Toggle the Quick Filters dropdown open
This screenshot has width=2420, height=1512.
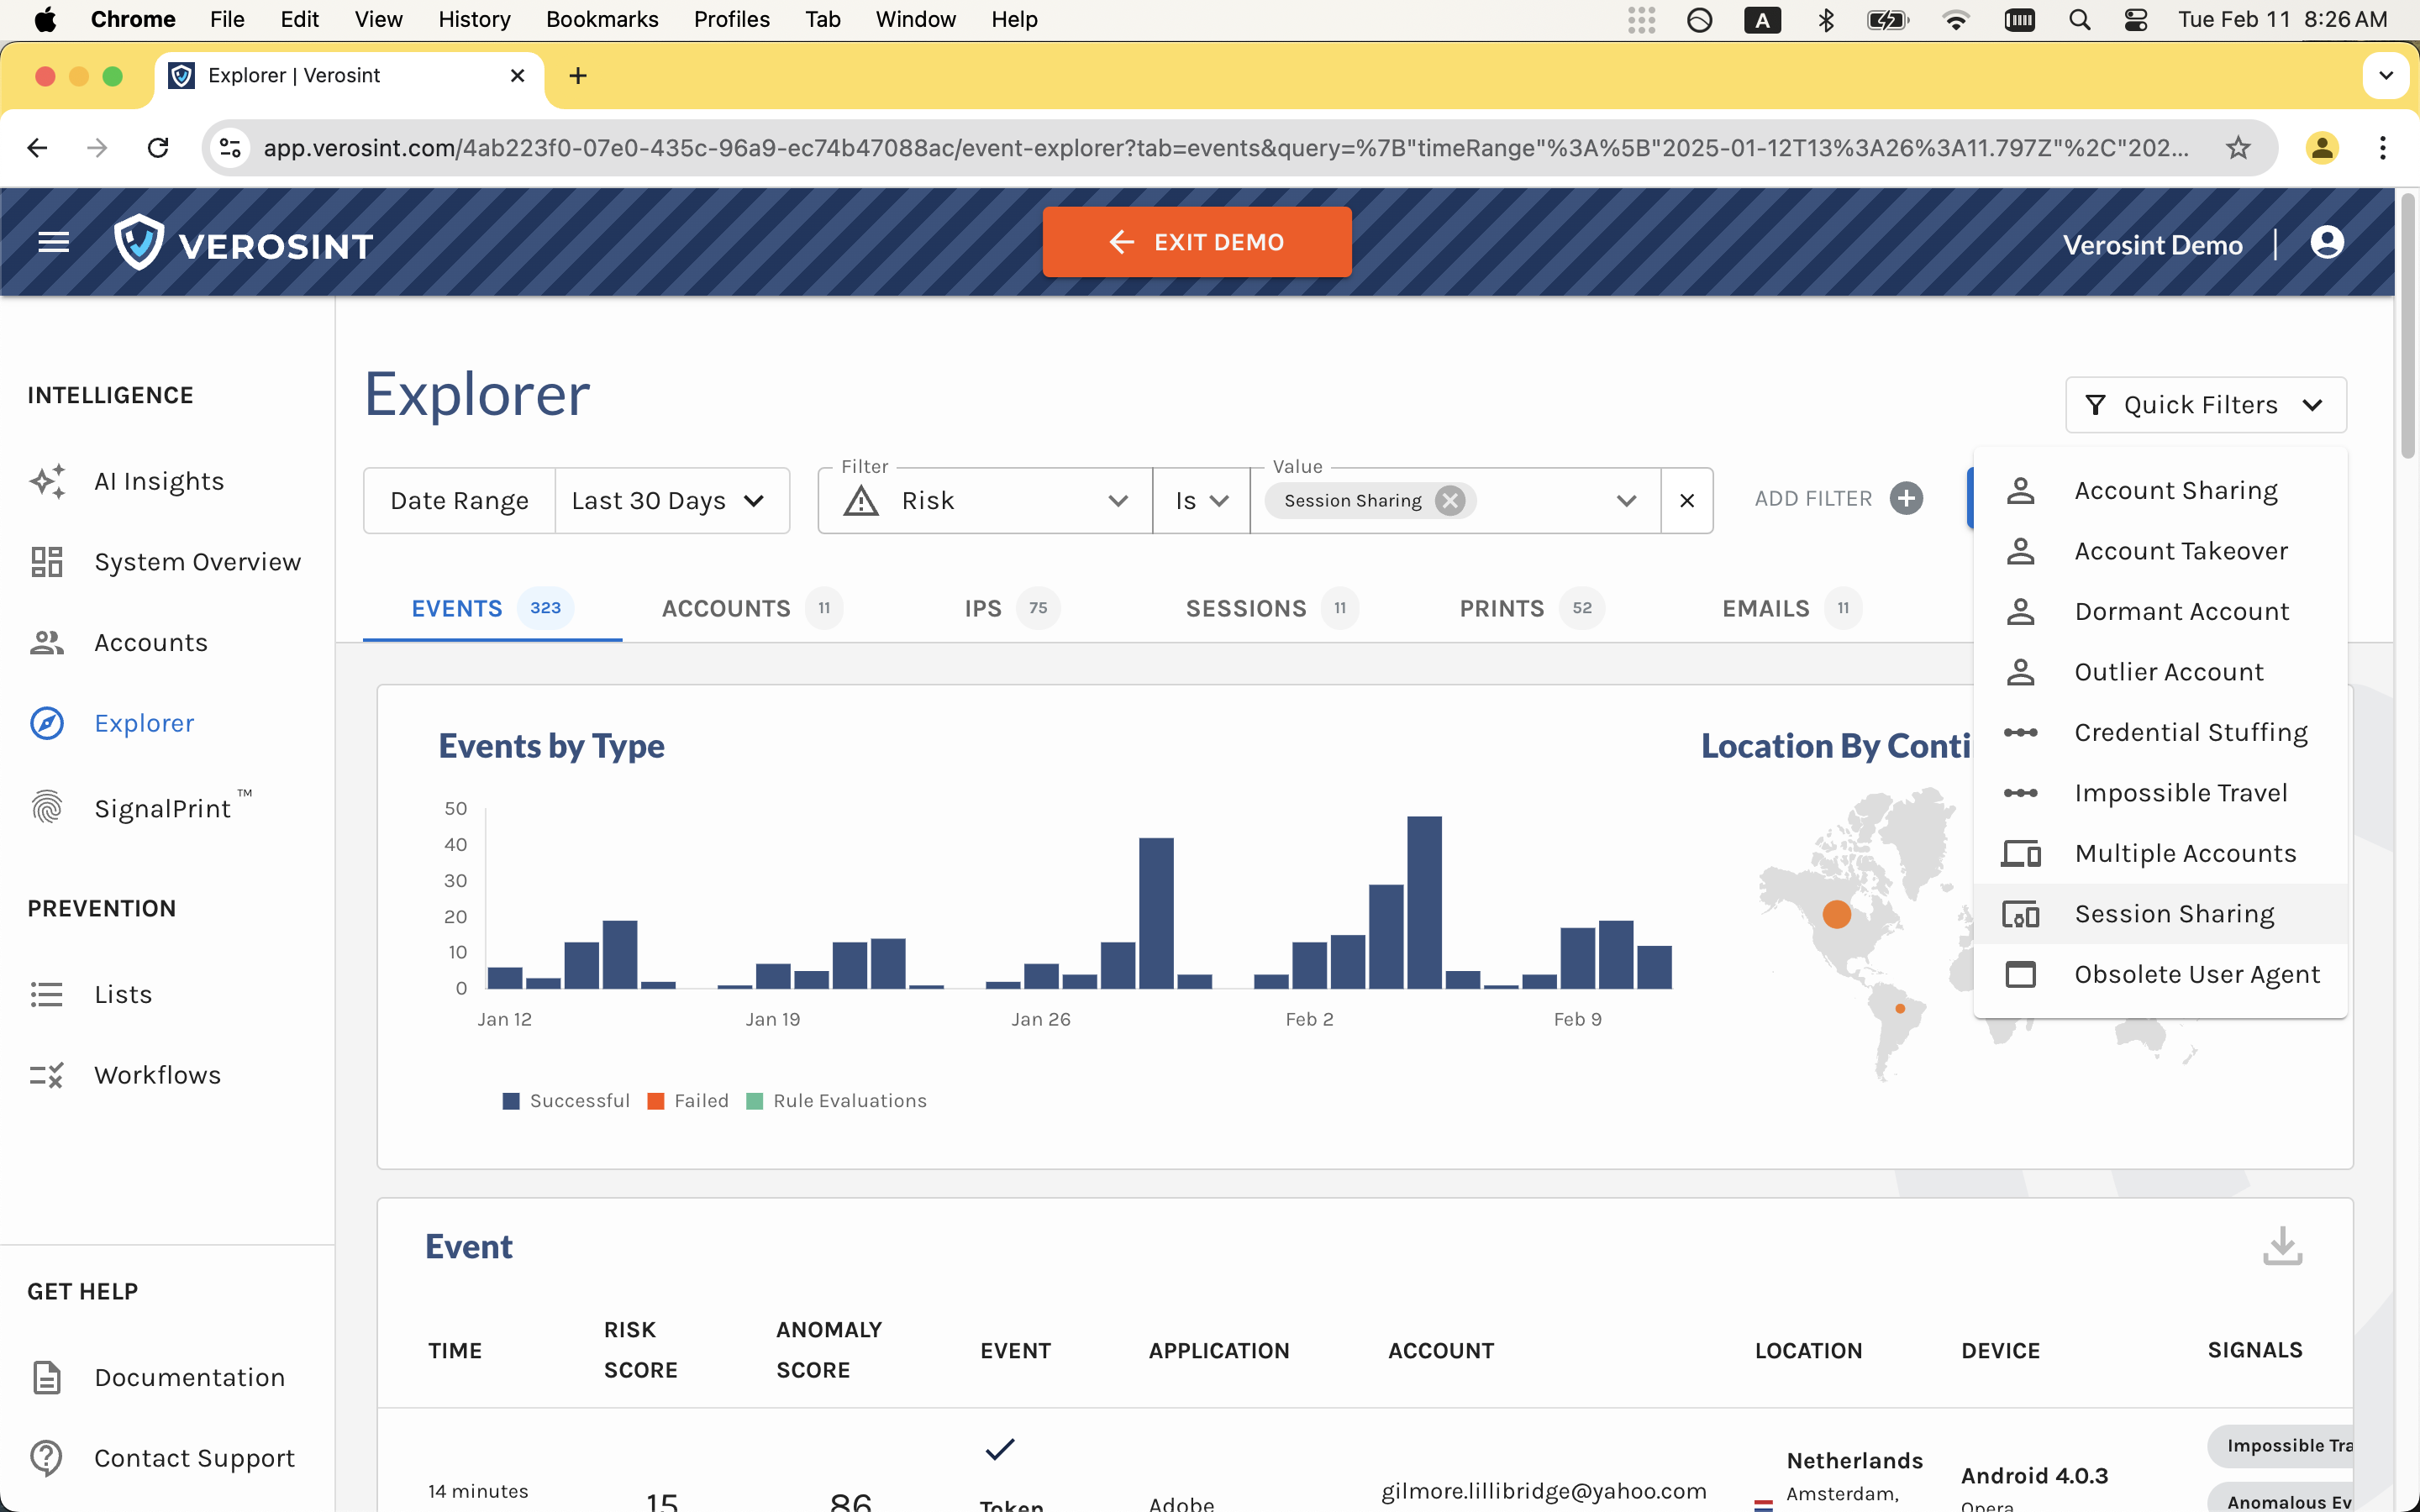coord(2204,402)
